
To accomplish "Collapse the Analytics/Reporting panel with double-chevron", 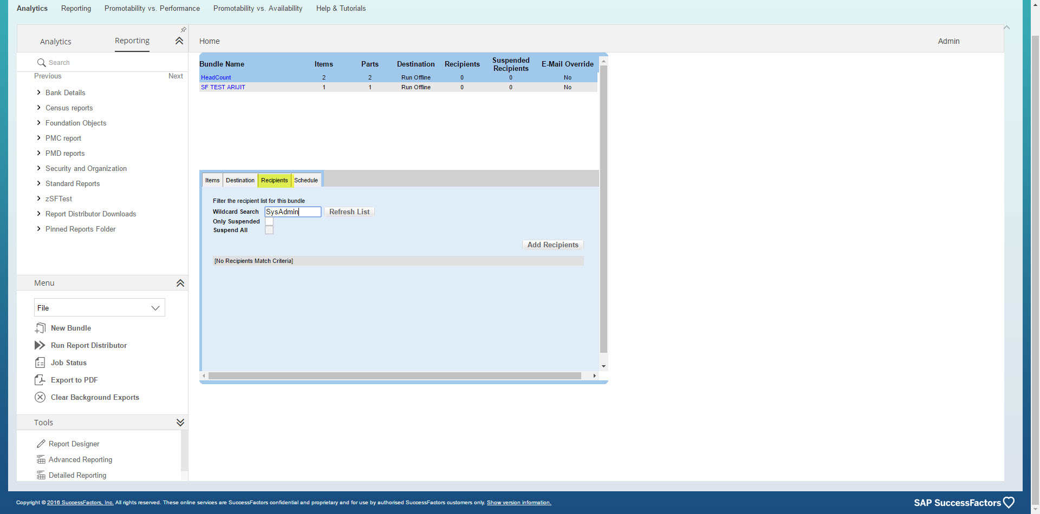I will [x=179, y=41].
